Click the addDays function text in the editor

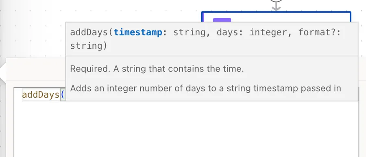point(41,95)
